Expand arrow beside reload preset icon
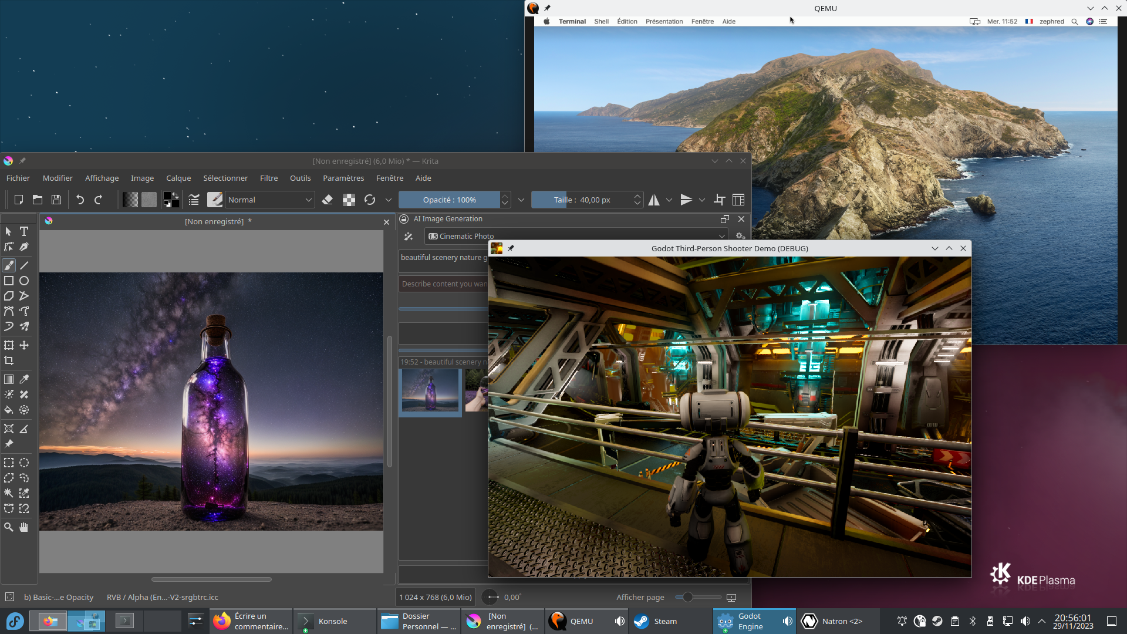This screenshot has width=1127, height=634. pyautogui.click(x=388, y=200)
